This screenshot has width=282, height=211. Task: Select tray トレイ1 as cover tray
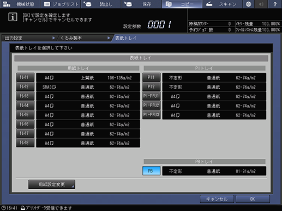click(25, 77)
